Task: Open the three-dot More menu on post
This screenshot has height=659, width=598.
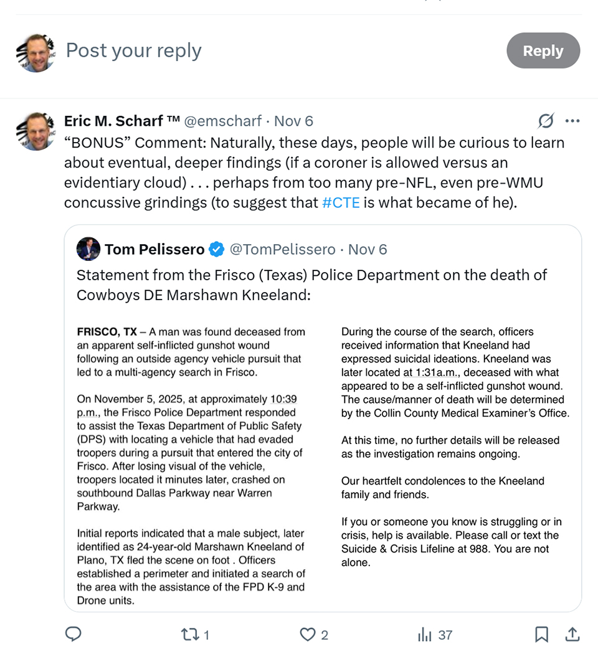Action: click(x=572, y=120)
